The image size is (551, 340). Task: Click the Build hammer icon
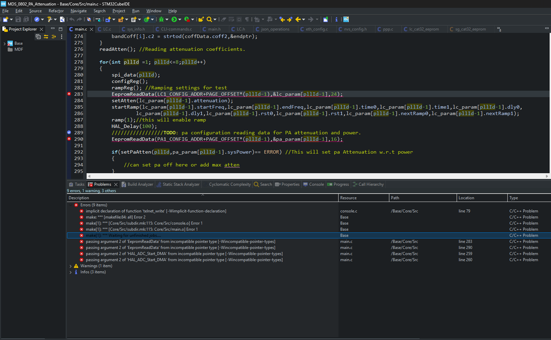50,19
